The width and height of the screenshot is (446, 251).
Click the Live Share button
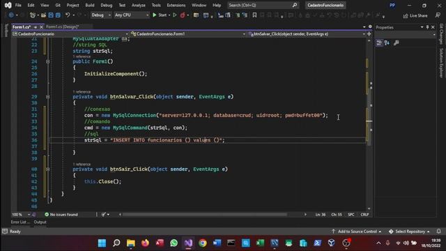(415, 15)
